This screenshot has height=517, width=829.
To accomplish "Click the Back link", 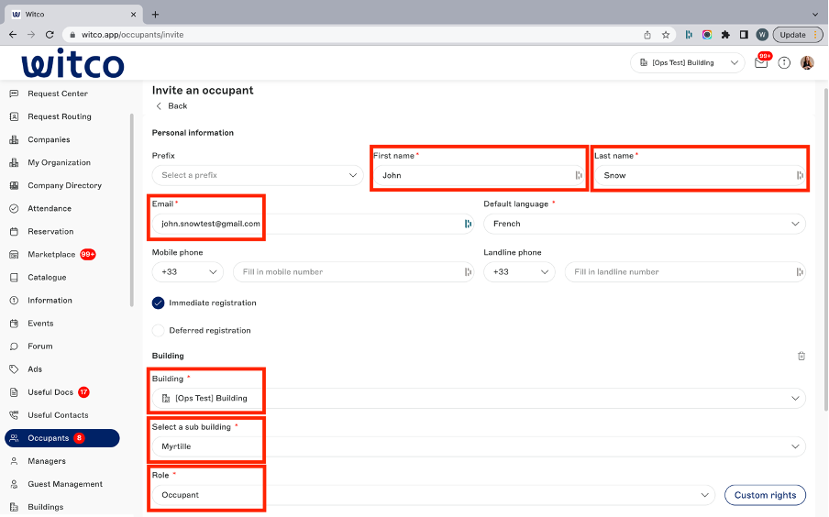I will [x=171, y=105].
